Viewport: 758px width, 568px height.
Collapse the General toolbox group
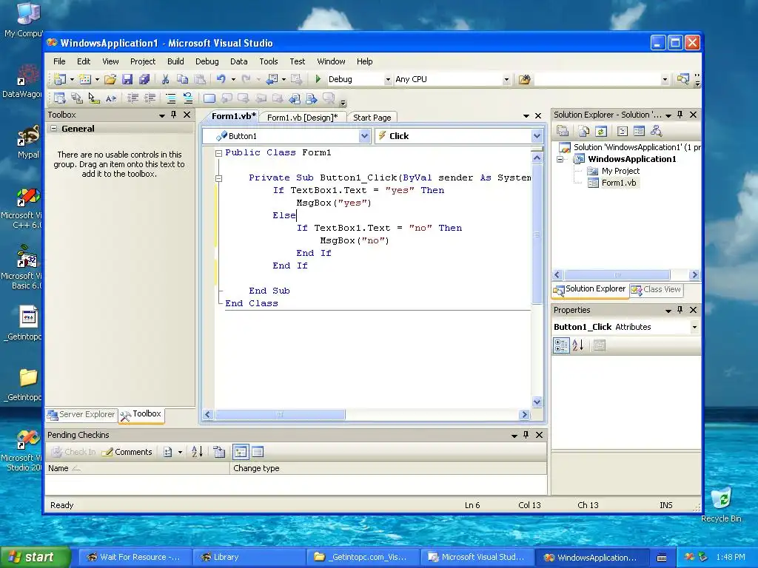(x=53, y=129)
